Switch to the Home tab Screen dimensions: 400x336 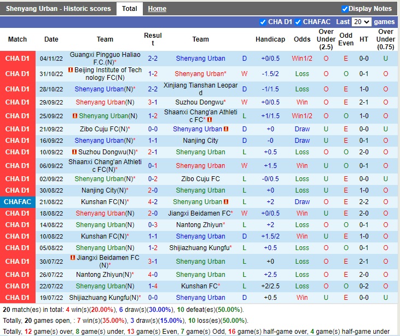(x=157, y=9)
